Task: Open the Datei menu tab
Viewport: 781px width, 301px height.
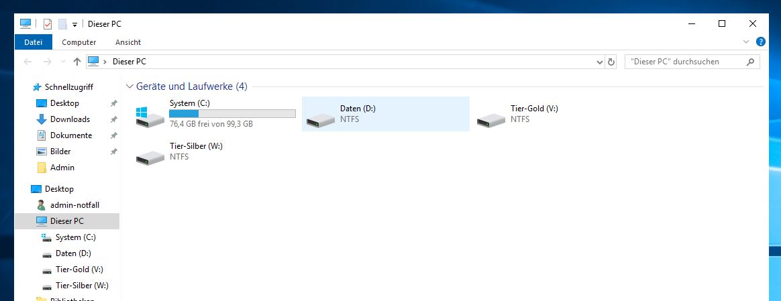Action: pos(34,42)
